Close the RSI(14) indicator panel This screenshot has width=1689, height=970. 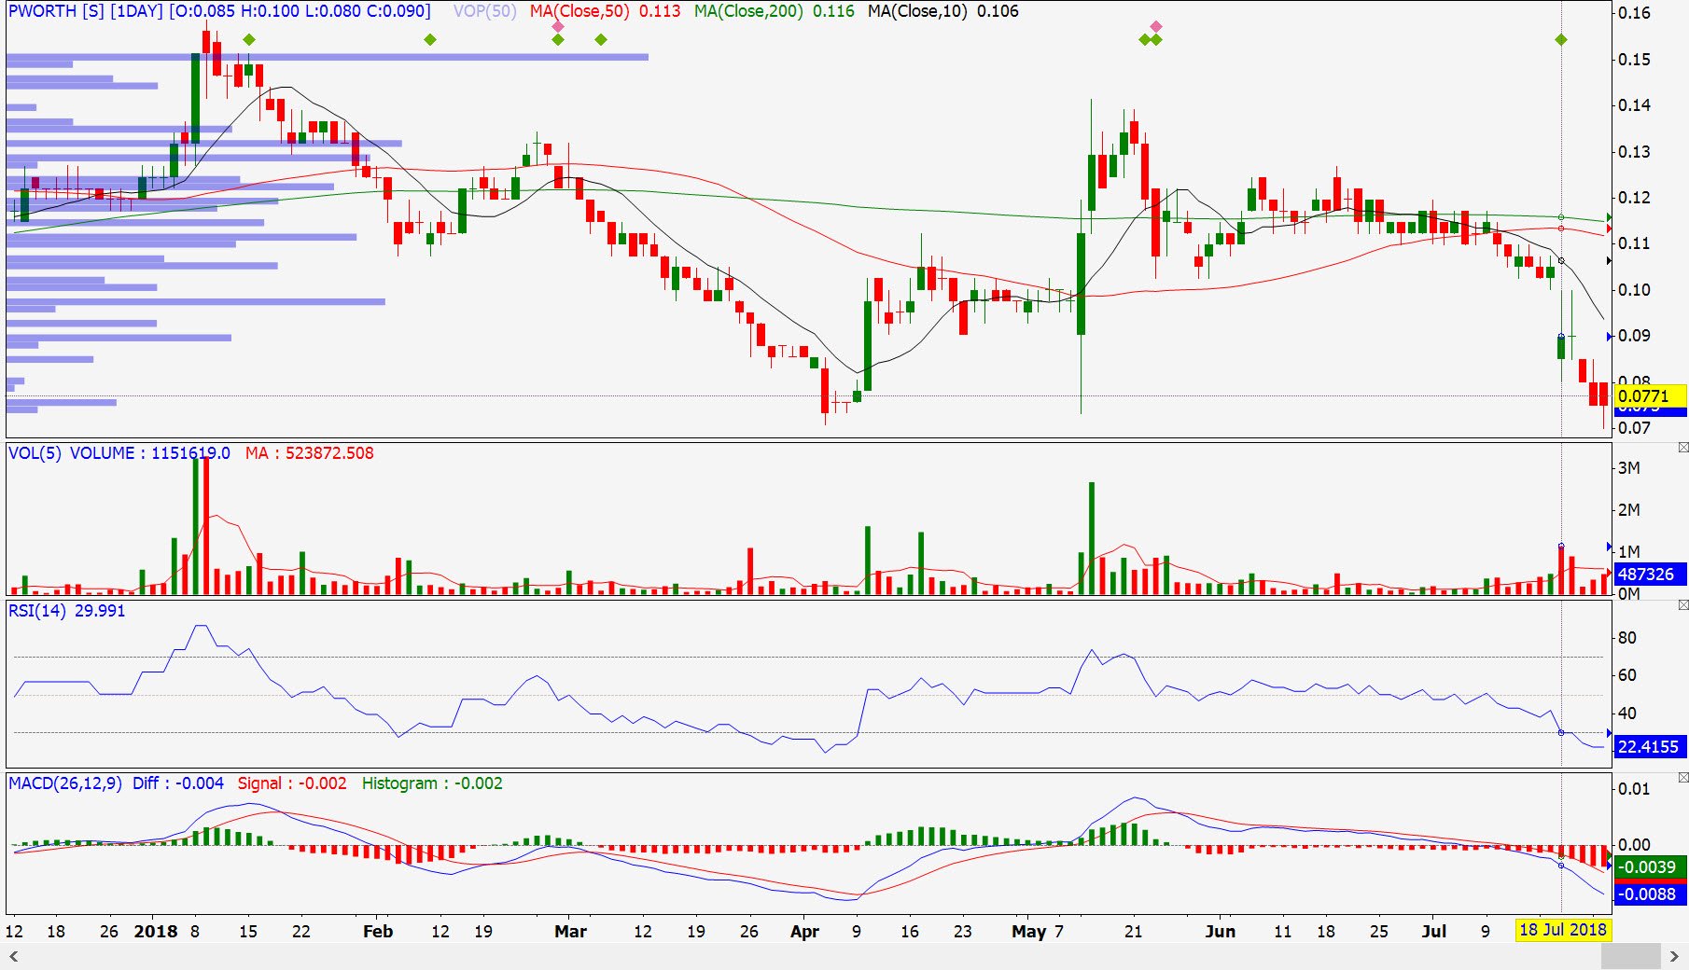[1682, 605]
